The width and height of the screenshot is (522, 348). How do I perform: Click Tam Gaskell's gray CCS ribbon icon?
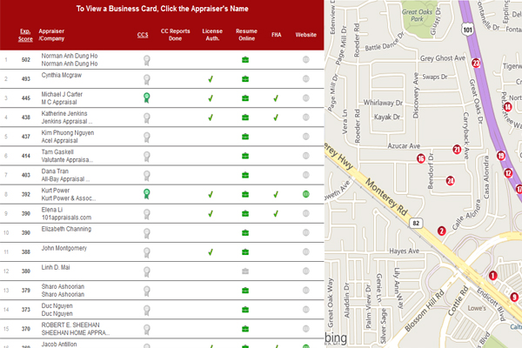click(147, 156)
